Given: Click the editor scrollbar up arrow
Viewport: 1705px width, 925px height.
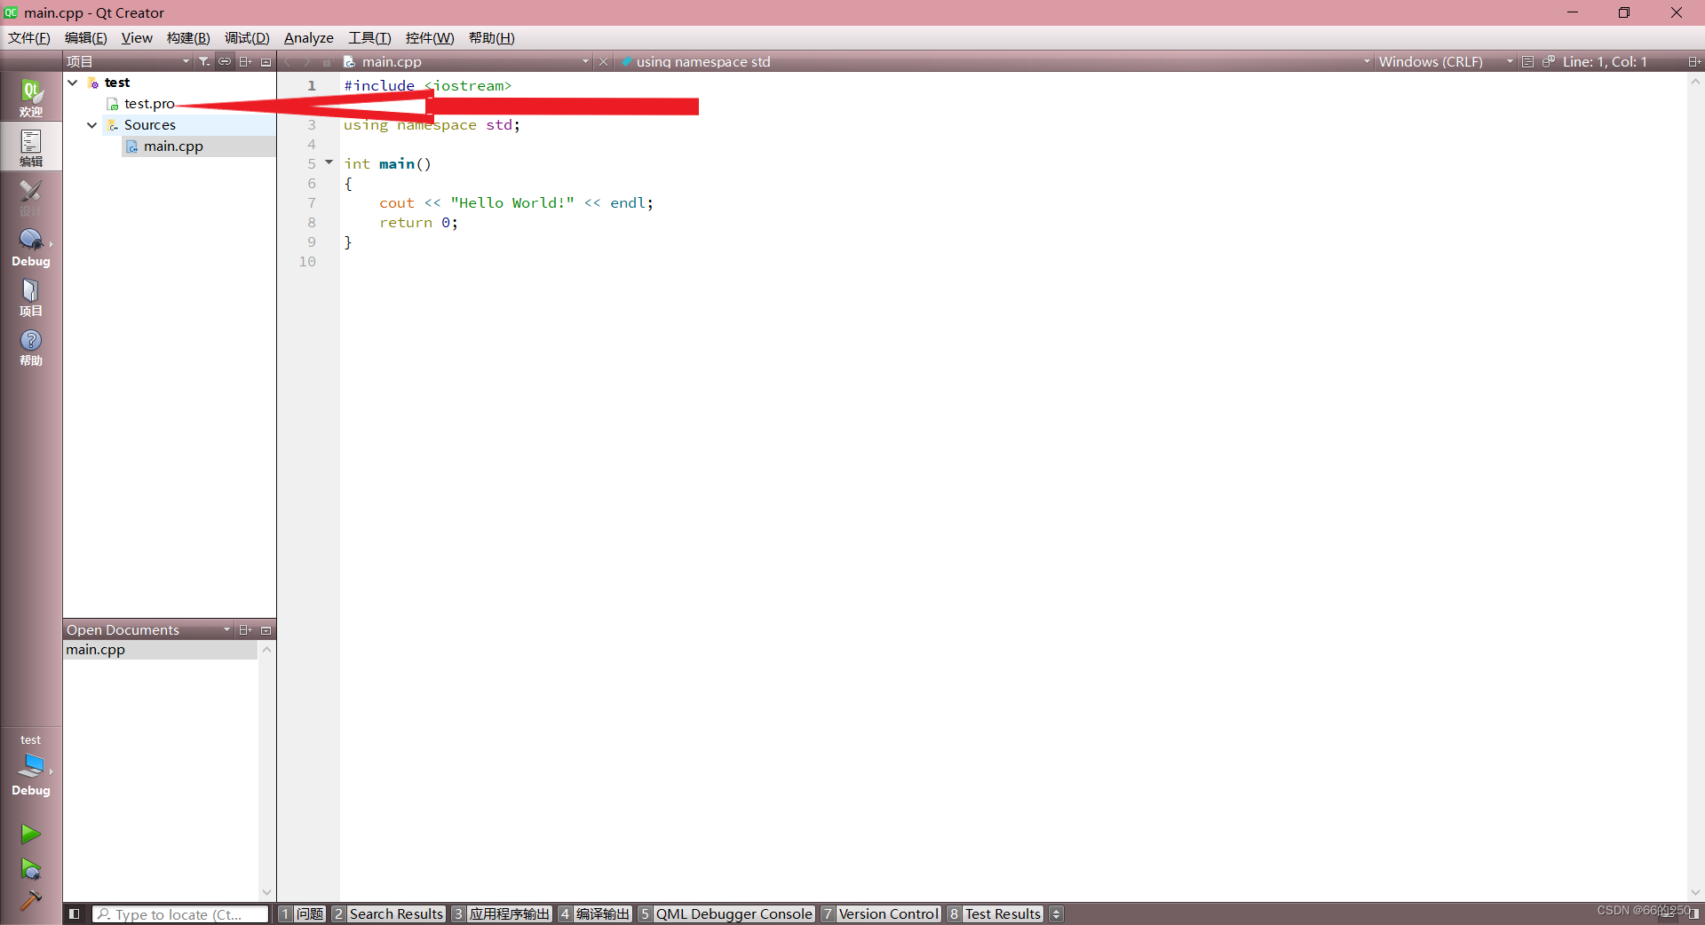Looking at the screenshot, I should coord(1695,82).
